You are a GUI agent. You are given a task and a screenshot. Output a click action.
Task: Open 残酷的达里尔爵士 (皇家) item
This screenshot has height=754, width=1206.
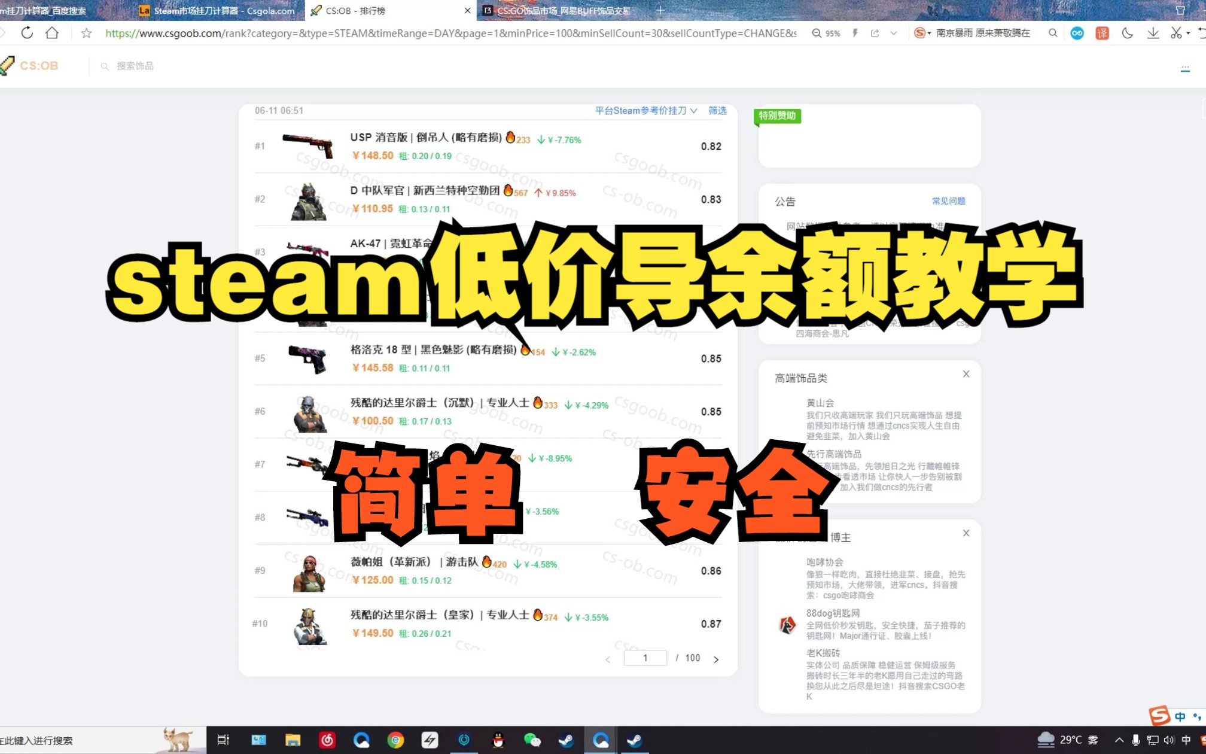pos(440,615)
